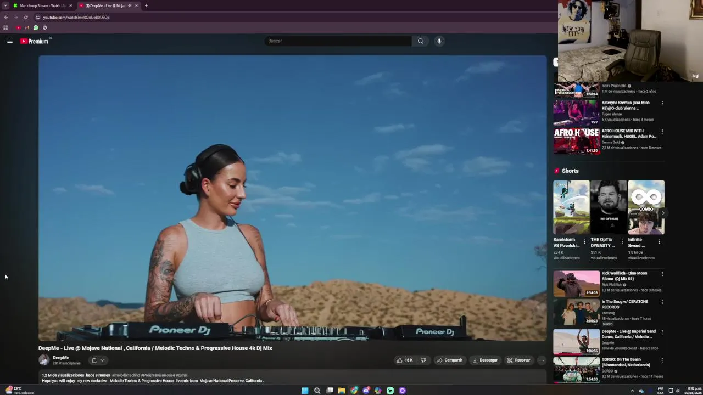Image resolution: width=703 pixels, height=395 pixels.
Task: Open options for GORDO video
Action: coord(662,360)
